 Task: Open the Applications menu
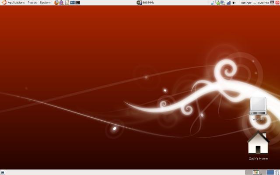tap(16, 3)
